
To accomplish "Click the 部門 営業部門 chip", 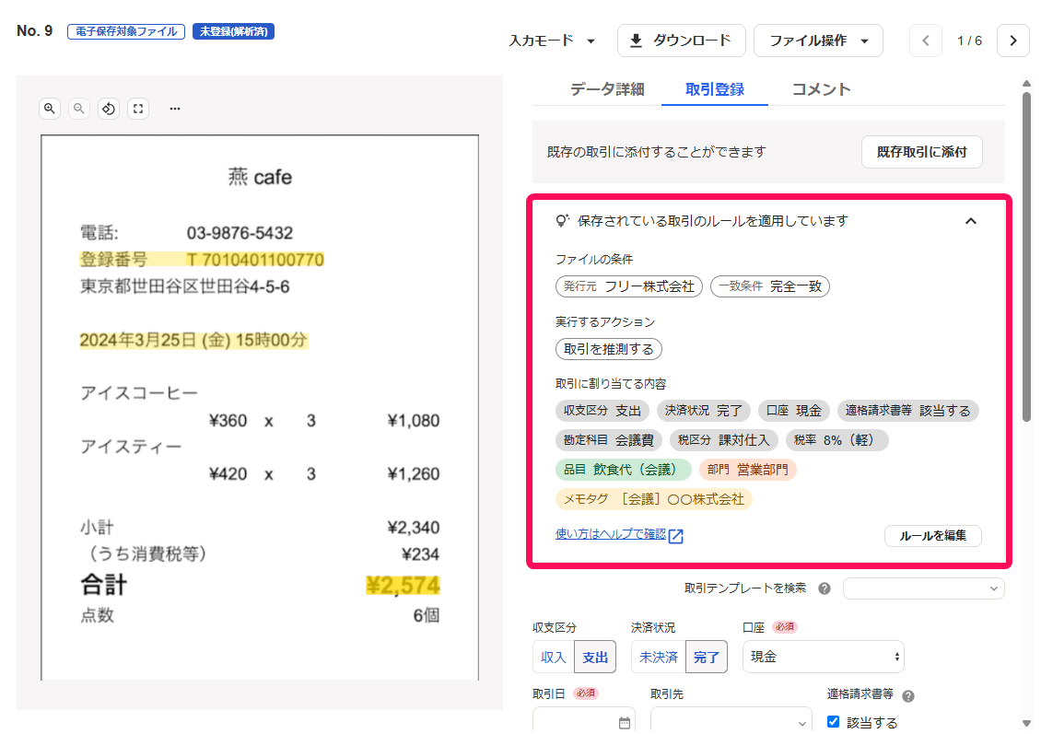I will pyautogui.click(x=747, y=470).
